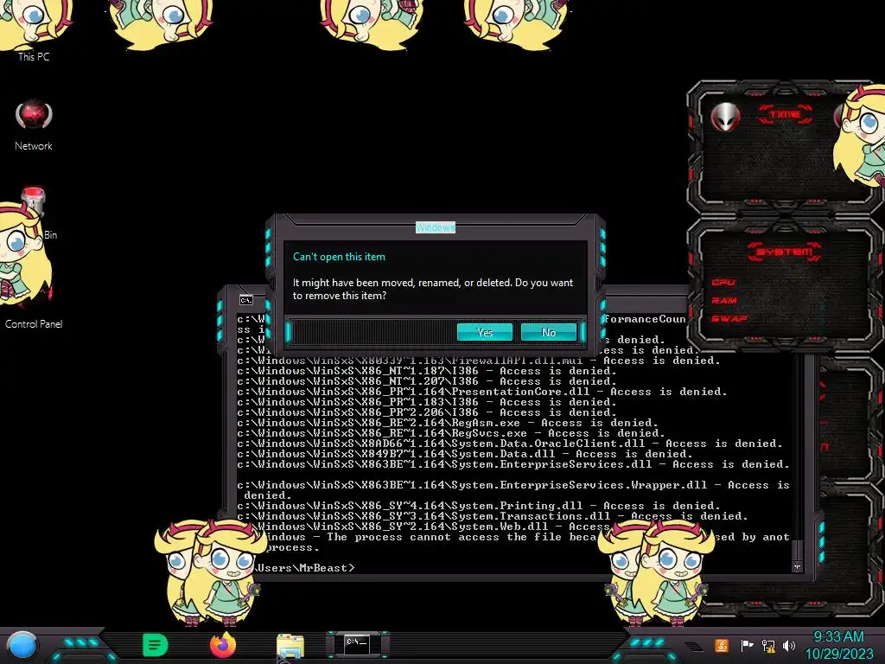Open the orange tray application icon
Screen dimensions: 885x664
coord(721,645)
